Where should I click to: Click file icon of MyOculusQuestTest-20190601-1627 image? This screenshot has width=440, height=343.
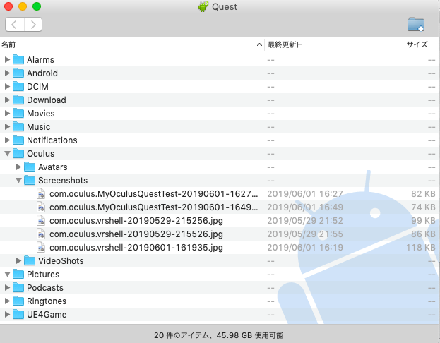tap(41, 194)
